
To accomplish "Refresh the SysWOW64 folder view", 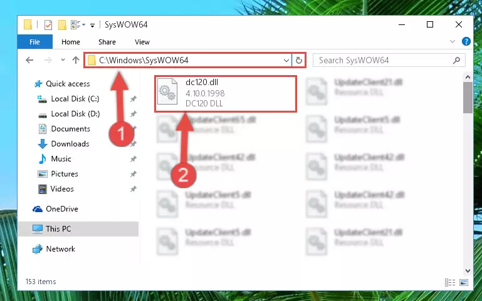I will point(299,61).
